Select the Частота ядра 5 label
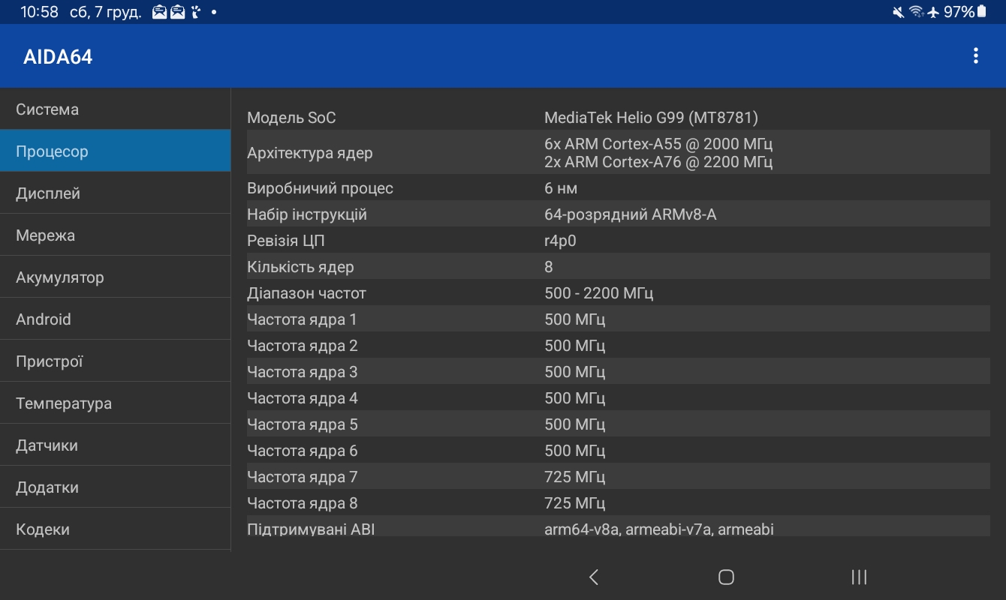Viewport: 1006px width, 600px height. pyautogui.click(x=302, y=424)
